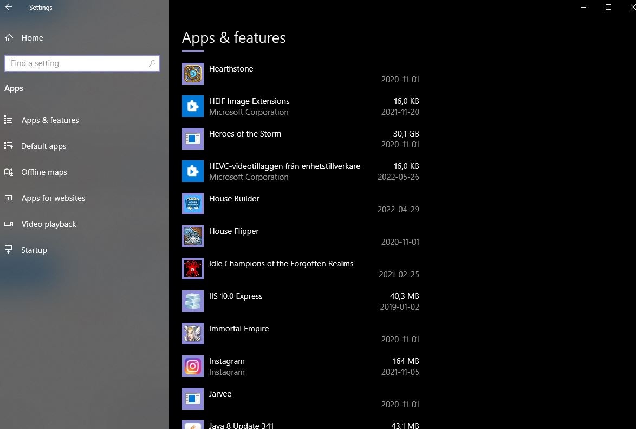The height and width of the screenshot is (429, 636).
Task: Open Offline maps section
Action: coord(44,172)
